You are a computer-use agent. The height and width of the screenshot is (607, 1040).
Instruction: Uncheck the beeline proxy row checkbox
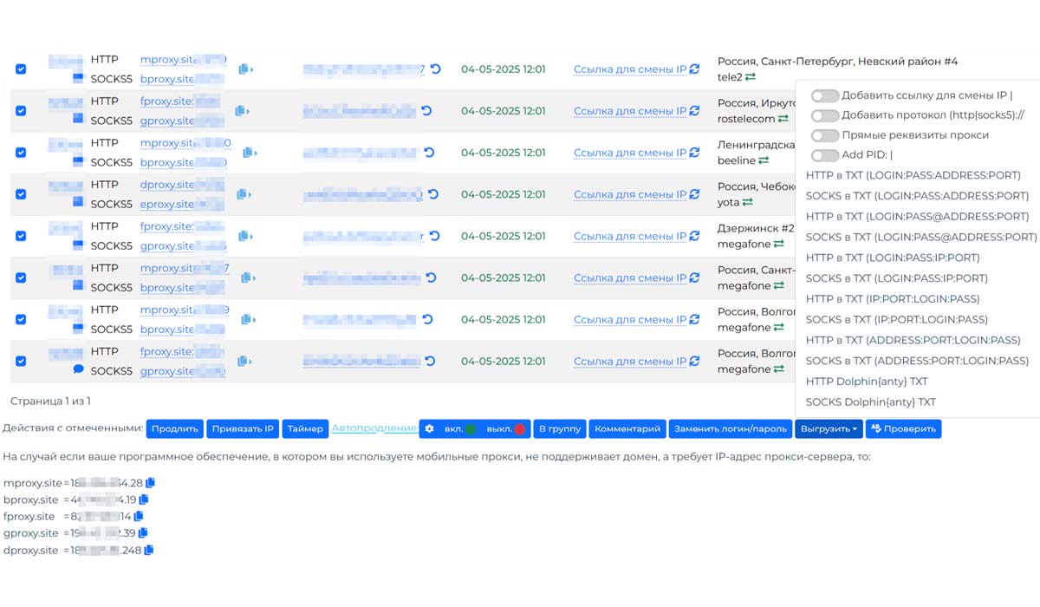coord(21,153)
